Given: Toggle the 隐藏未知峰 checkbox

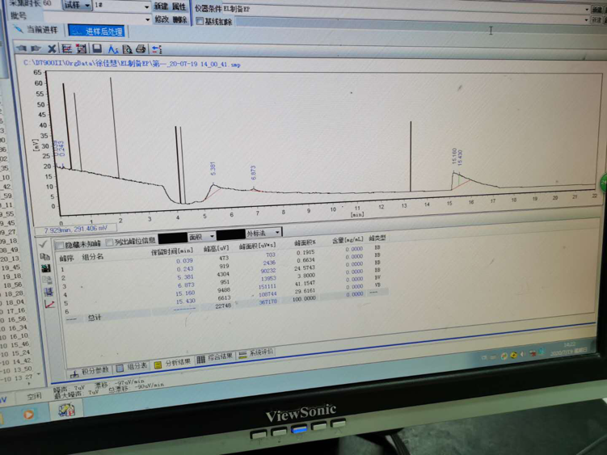Looking at the screenshot, I should (x=59, y=244).
